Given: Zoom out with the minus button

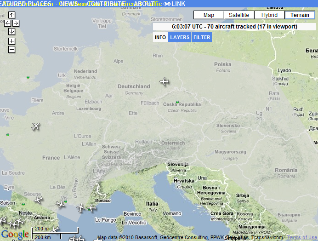Looking at the screenshot, I should tap(11, 49).
